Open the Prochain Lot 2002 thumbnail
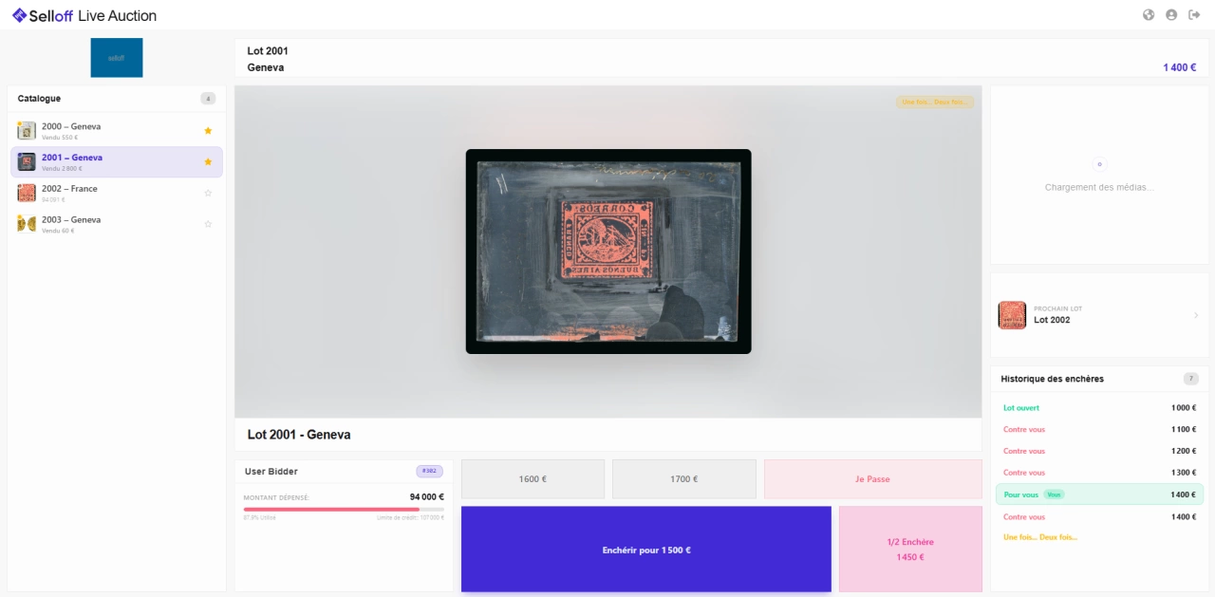 point(1012,315)
